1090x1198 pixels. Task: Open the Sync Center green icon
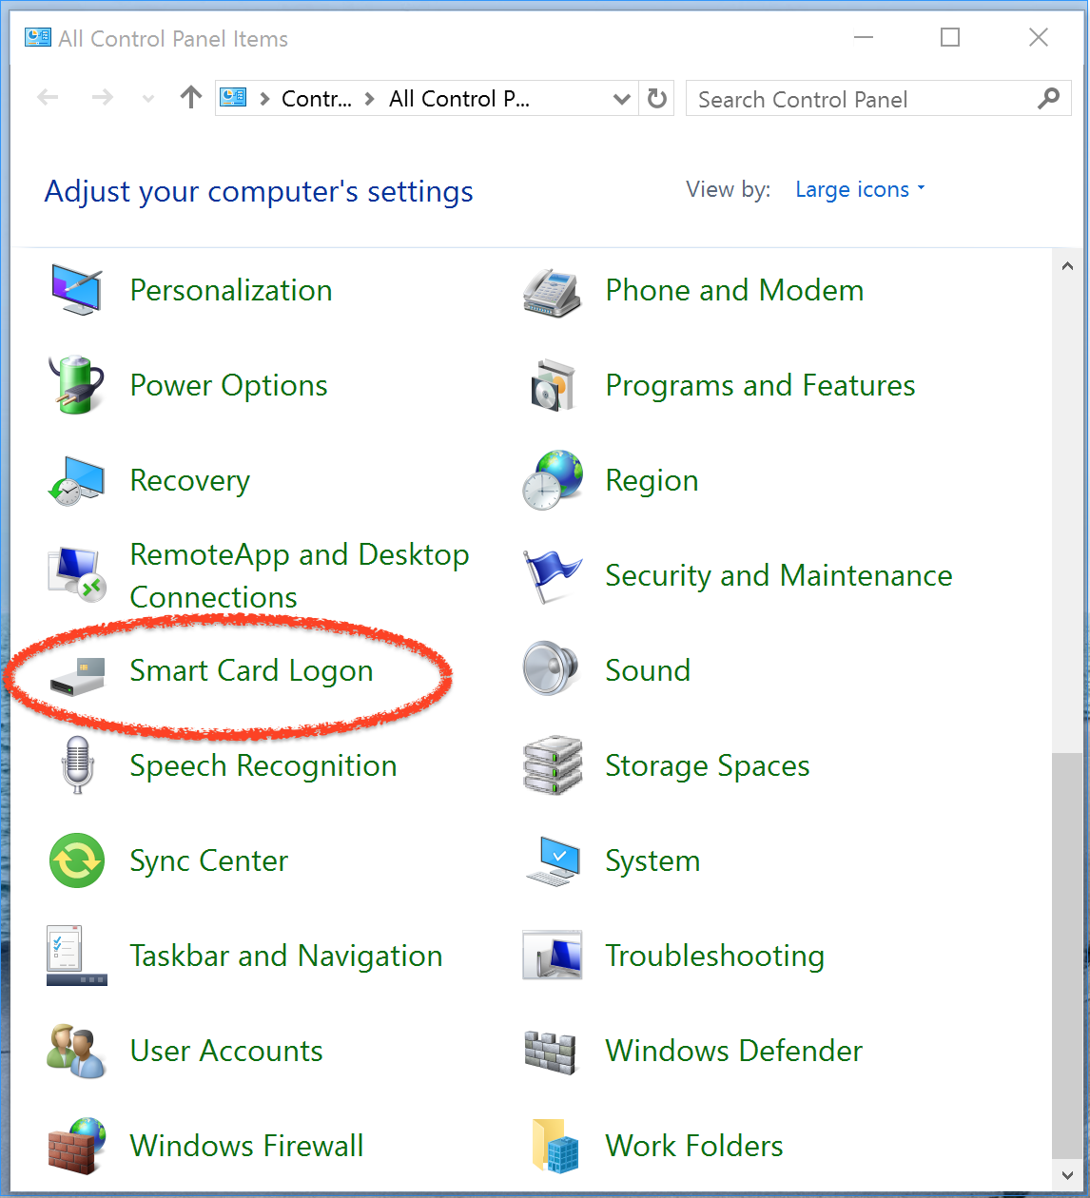point(76,860)
